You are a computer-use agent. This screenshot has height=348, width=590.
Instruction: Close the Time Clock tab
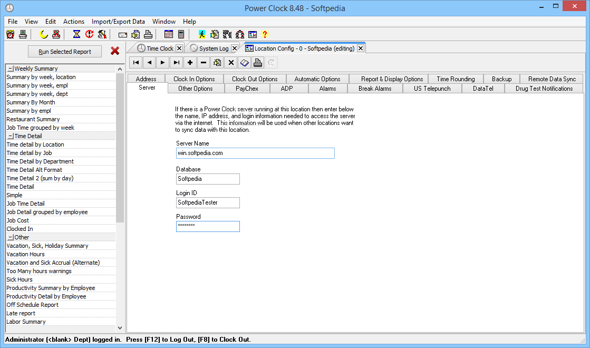pos(179,48)
